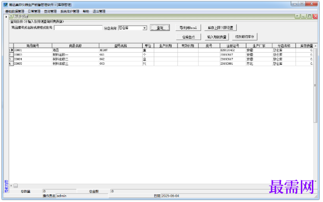
Task: Open the 退出管理 menu
Action: pyautogui.click(x=99, y=12)
